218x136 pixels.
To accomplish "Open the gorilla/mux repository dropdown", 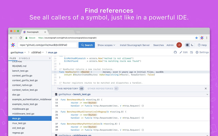I will point(18,52).
